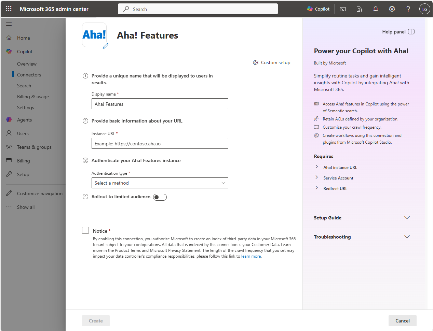Open Settings under Copilot menu

tap(26, 107)
